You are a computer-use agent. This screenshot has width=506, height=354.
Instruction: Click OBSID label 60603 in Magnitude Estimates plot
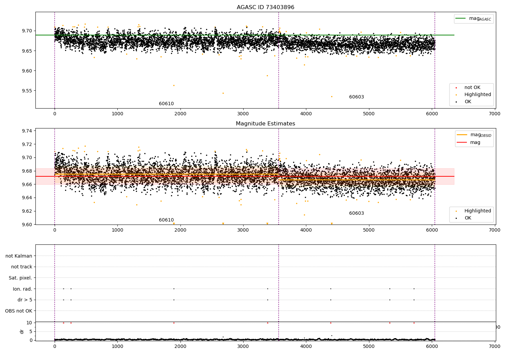coord(356,213)
